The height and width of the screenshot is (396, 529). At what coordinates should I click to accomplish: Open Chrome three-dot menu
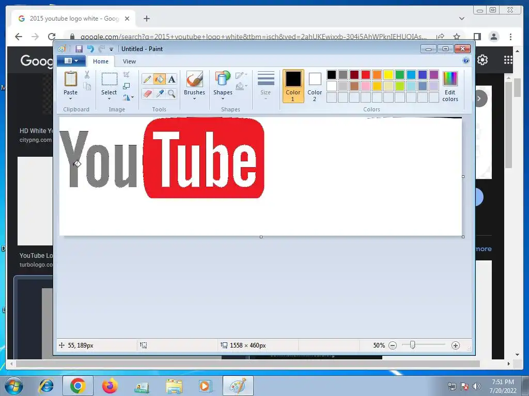(510, 37)
